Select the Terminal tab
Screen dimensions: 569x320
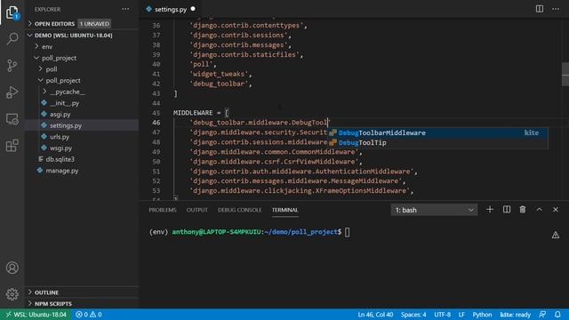click(284, 210)
